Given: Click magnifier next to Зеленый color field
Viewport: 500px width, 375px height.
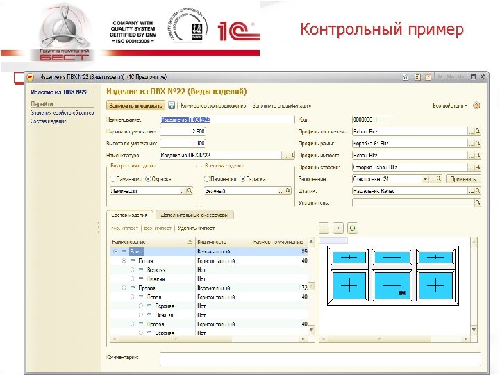Looking at the screenshot, I should point(288,191).
